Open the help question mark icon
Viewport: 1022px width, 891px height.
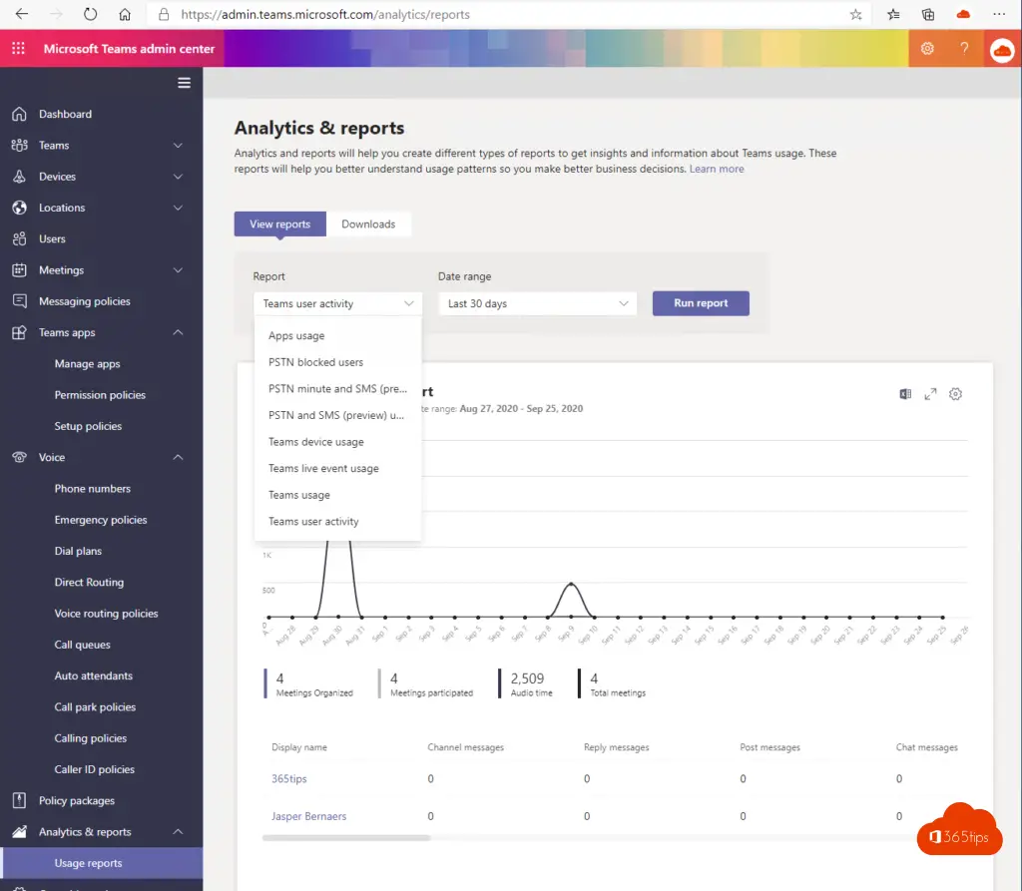coord(964,48)
